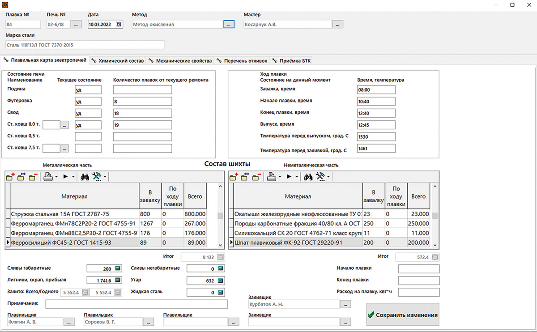Click printer icon in non-metallic toolbar

coord(271,177)
